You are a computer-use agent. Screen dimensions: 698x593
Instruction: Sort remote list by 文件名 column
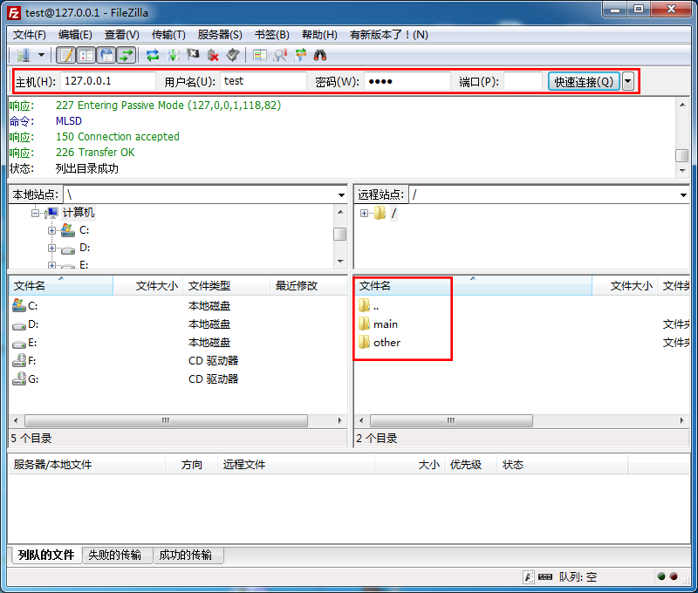473,286
